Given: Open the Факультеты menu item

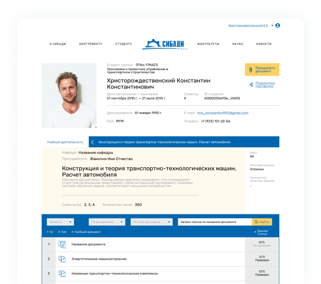Looking at the screenshot, I should pyautogui.click(x=208, y=44).
